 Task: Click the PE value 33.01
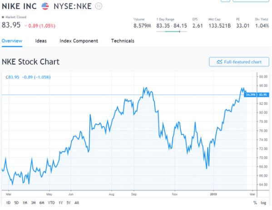click(x=243, y=26)
